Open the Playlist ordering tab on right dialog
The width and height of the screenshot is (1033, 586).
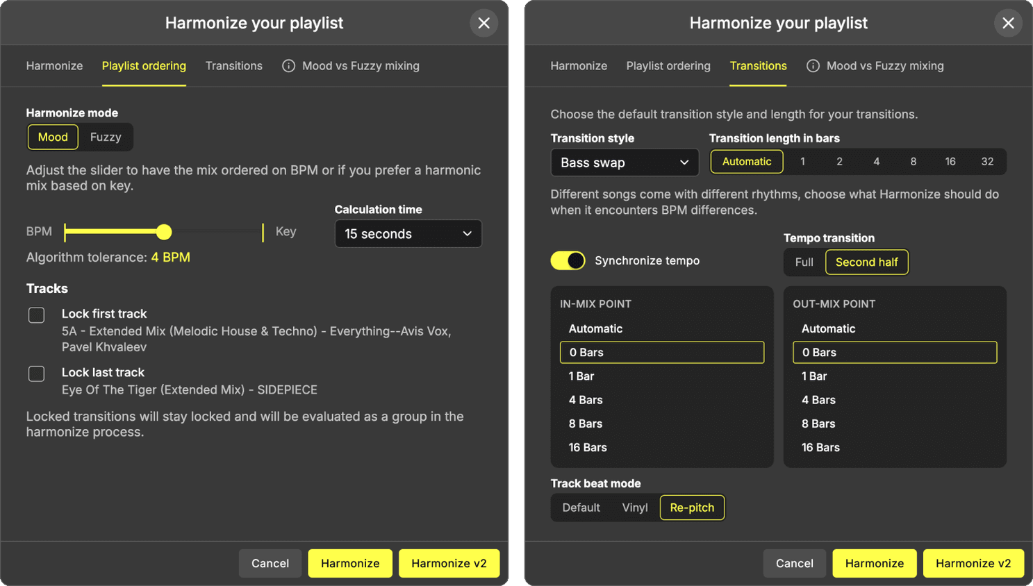click(668, 66)
